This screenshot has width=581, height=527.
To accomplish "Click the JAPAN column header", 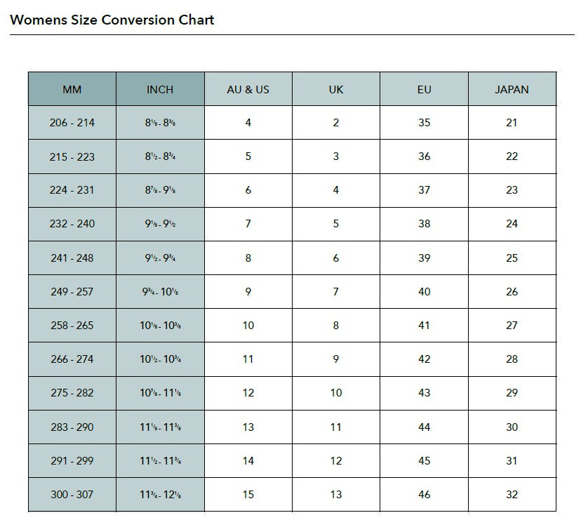I will tap(512, 89).
